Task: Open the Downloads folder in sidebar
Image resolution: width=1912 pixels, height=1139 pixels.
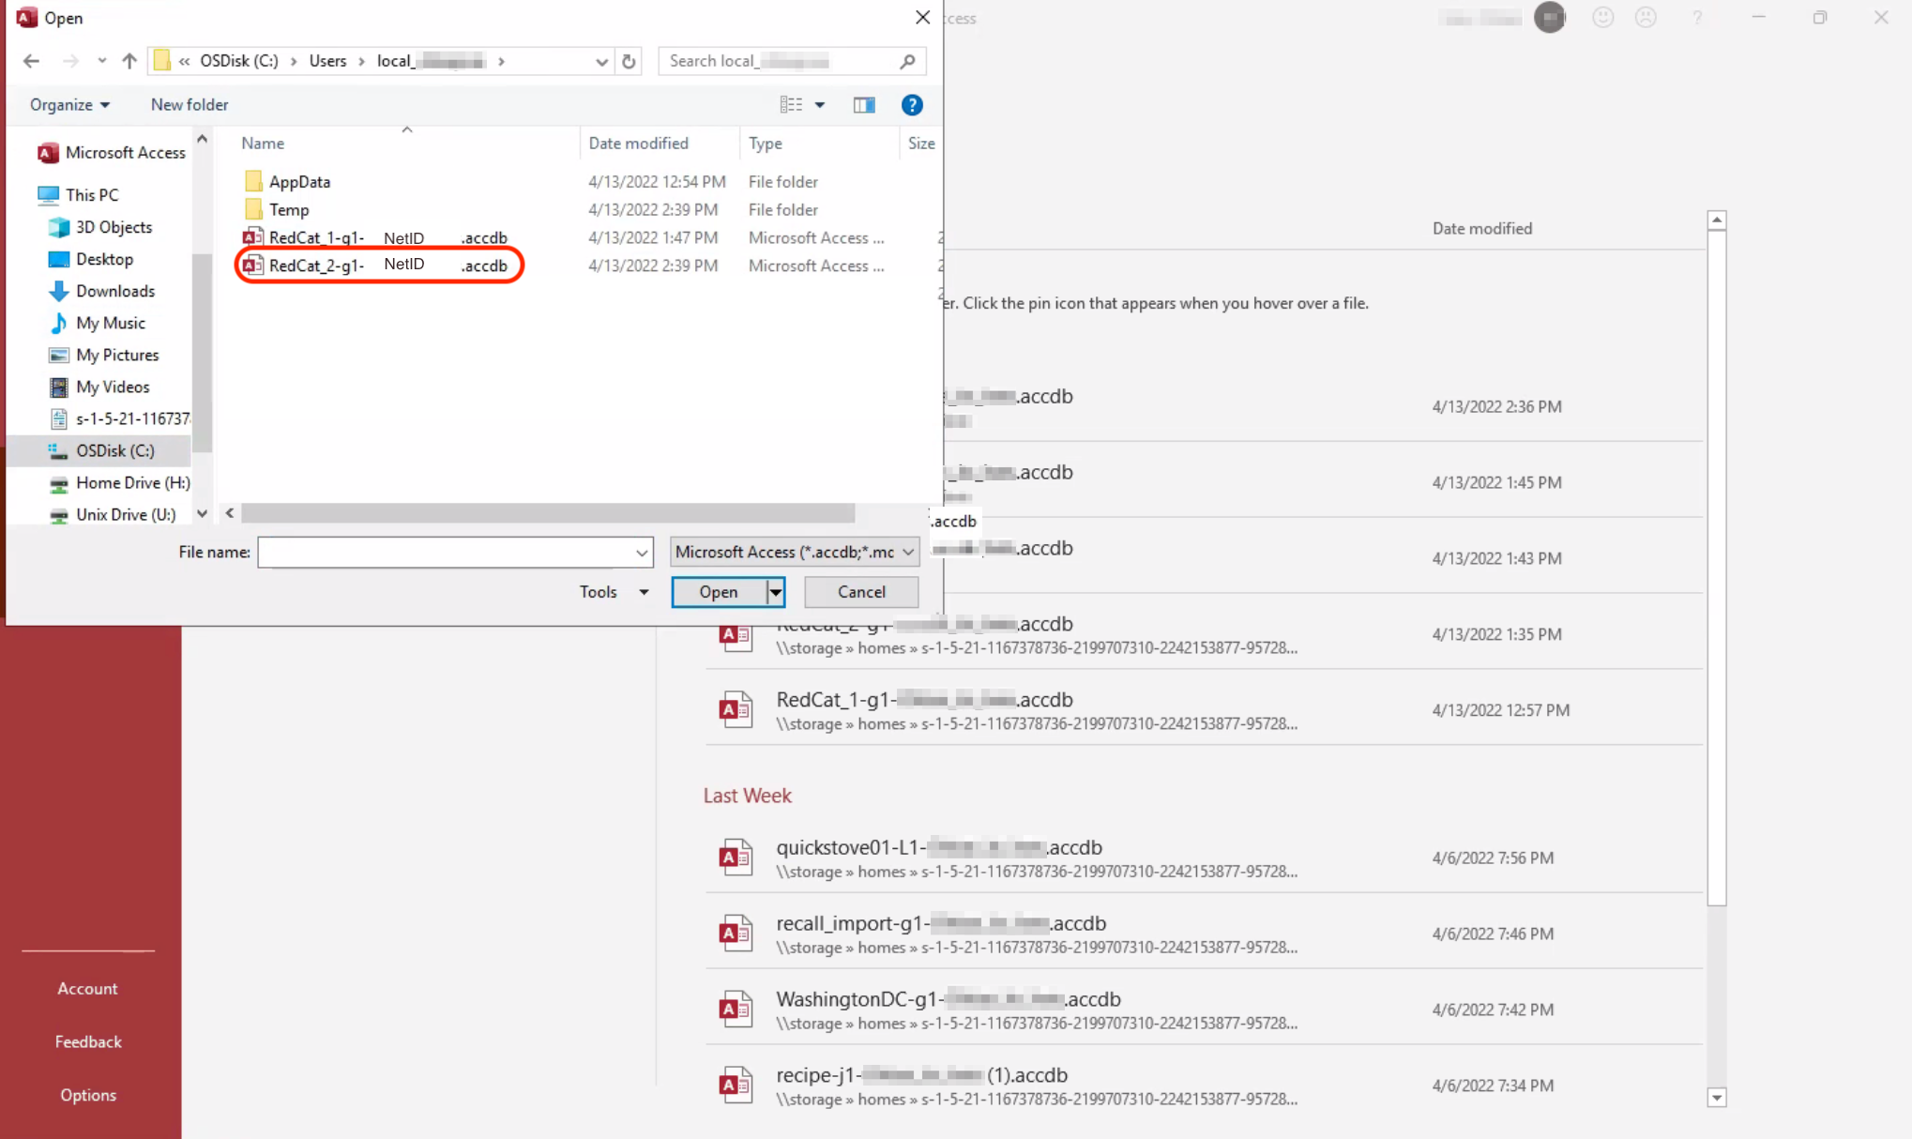Action: point(114,291)
